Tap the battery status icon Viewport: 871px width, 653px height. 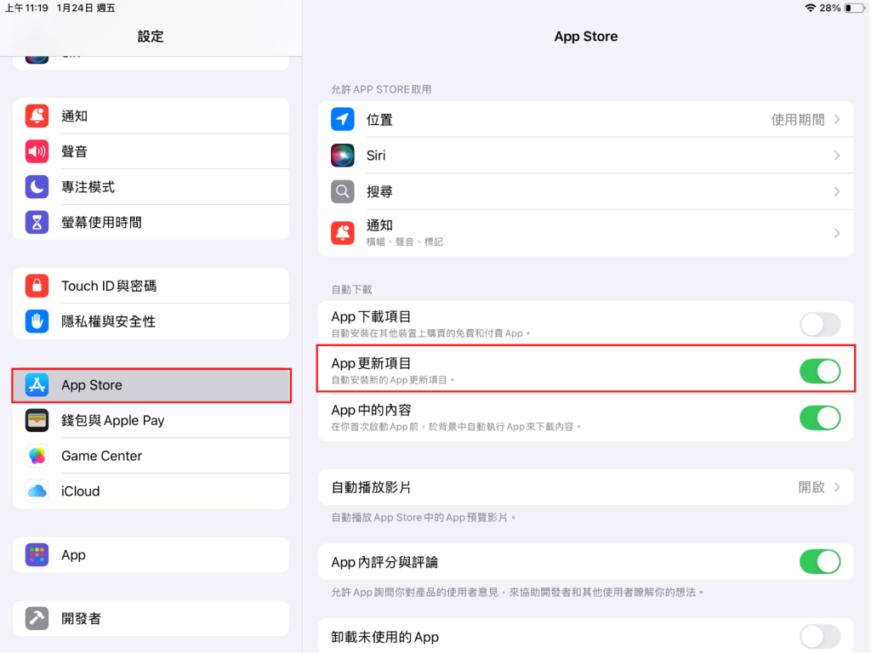(x=855, y=8)
